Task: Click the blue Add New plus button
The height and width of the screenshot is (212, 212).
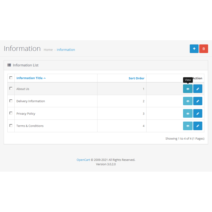Action: pyautogui.click(x=194, y=49)
